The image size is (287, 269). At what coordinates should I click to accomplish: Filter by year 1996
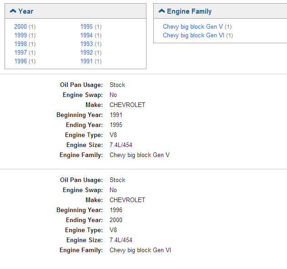[20, 61]
